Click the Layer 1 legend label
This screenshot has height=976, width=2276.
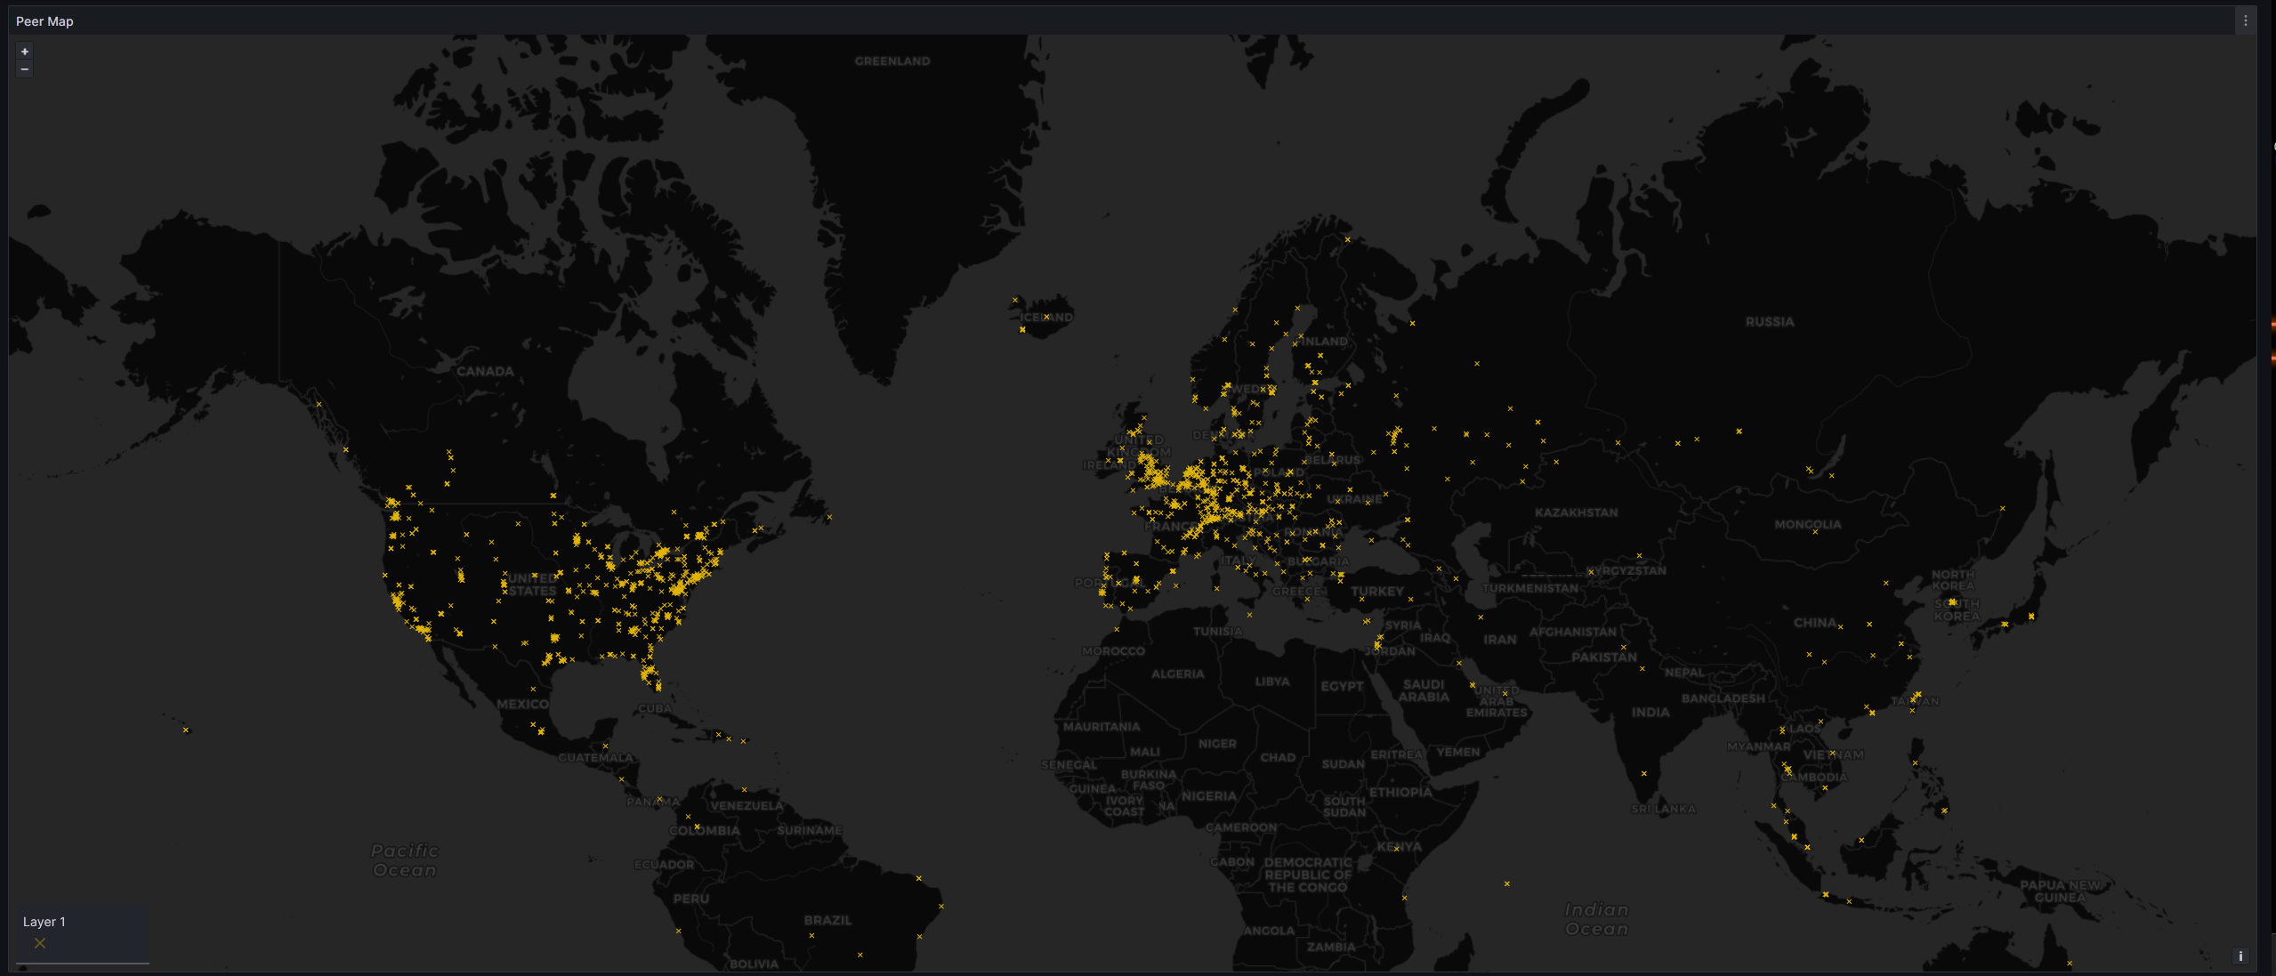[44, 922]
